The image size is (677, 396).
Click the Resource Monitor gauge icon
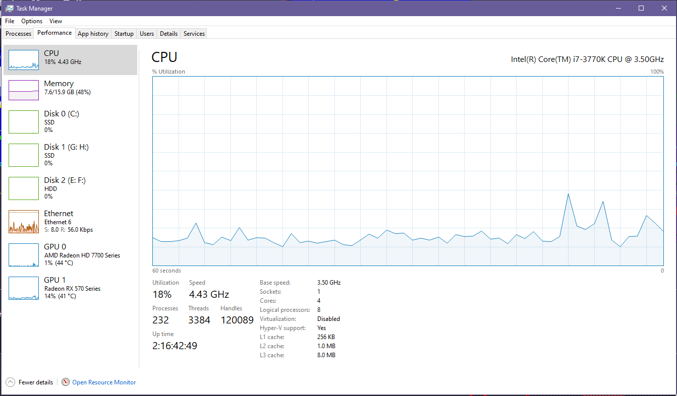tap(66, 382)
